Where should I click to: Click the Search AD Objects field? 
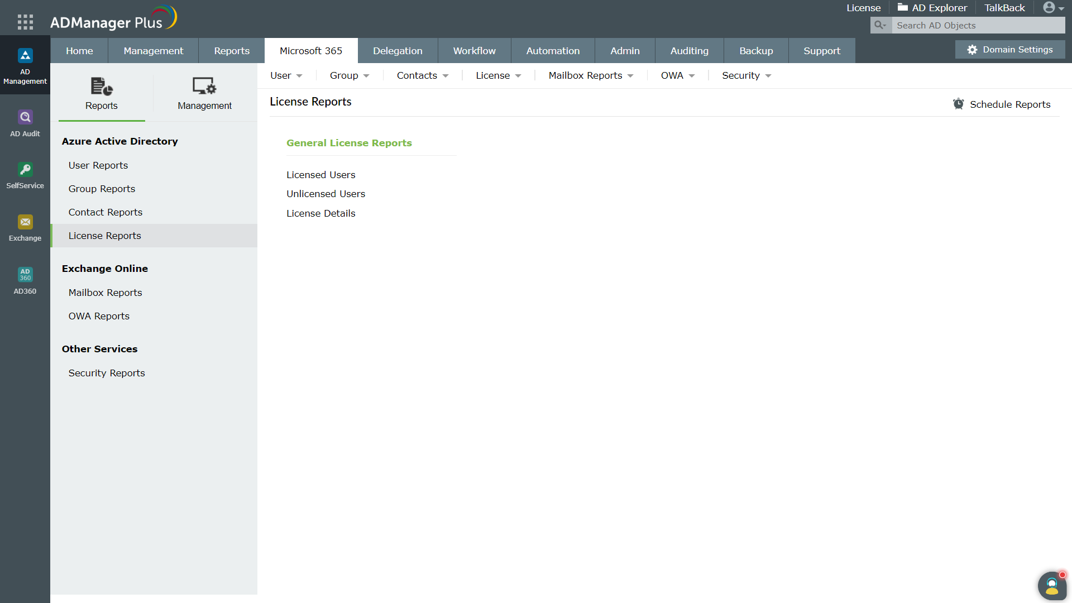point(977,25)
